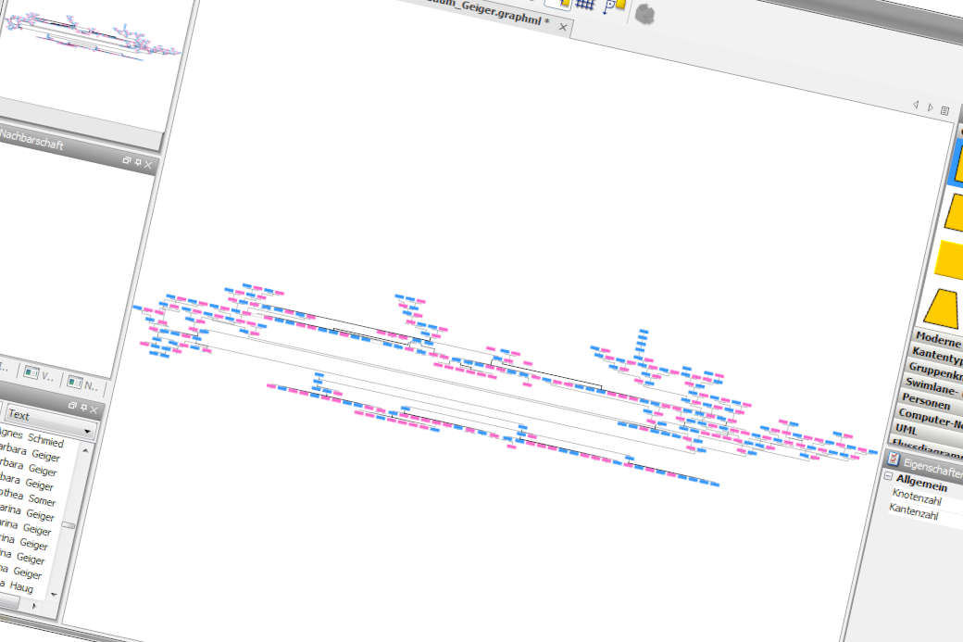Close the Geiger.graphml document tab

pos(562,27)
